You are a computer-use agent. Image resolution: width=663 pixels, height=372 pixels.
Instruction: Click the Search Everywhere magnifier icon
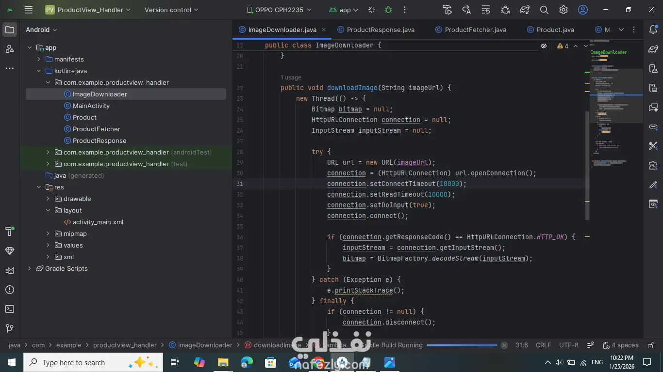544,10
